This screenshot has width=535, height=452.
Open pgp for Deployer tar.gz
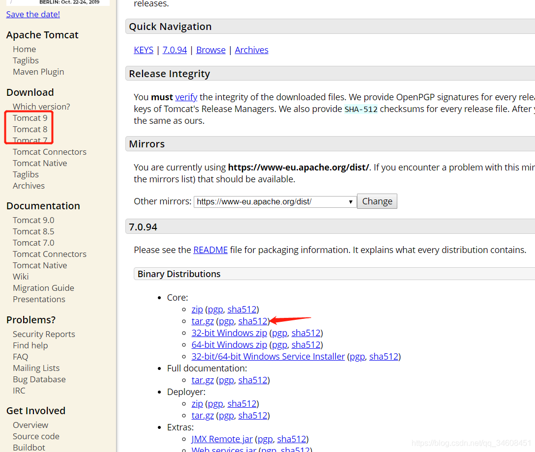[226, 416]
